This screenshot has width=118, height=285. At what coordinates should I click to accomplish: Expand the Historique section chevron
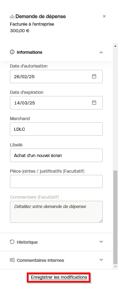(x=101, y=242)
